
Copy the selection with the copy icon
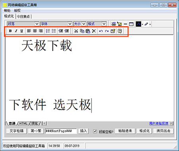click(82, 31)
